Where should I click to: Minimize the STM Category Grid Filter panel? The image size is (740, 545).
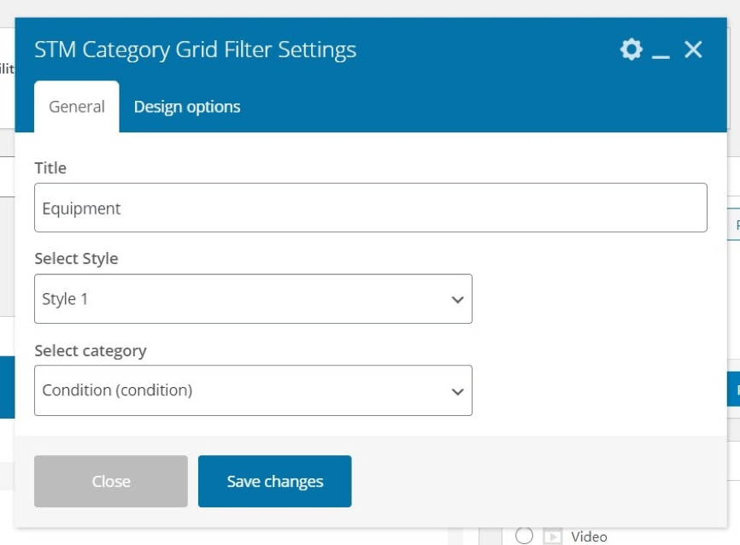[661, 52]
